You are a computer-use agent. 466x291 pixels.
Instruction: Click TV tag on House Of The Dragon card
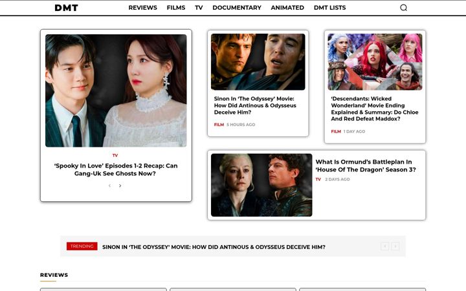[318, 179]
